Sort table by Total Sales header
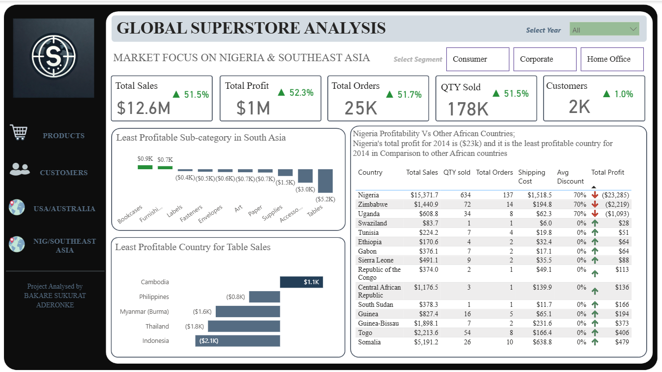This screenshot has width=662, height=372. (422, 172)
